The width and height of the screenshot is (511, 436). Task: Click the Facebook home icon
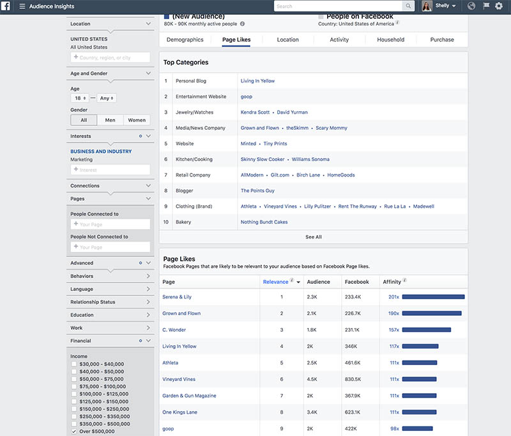tap(7, 6)
